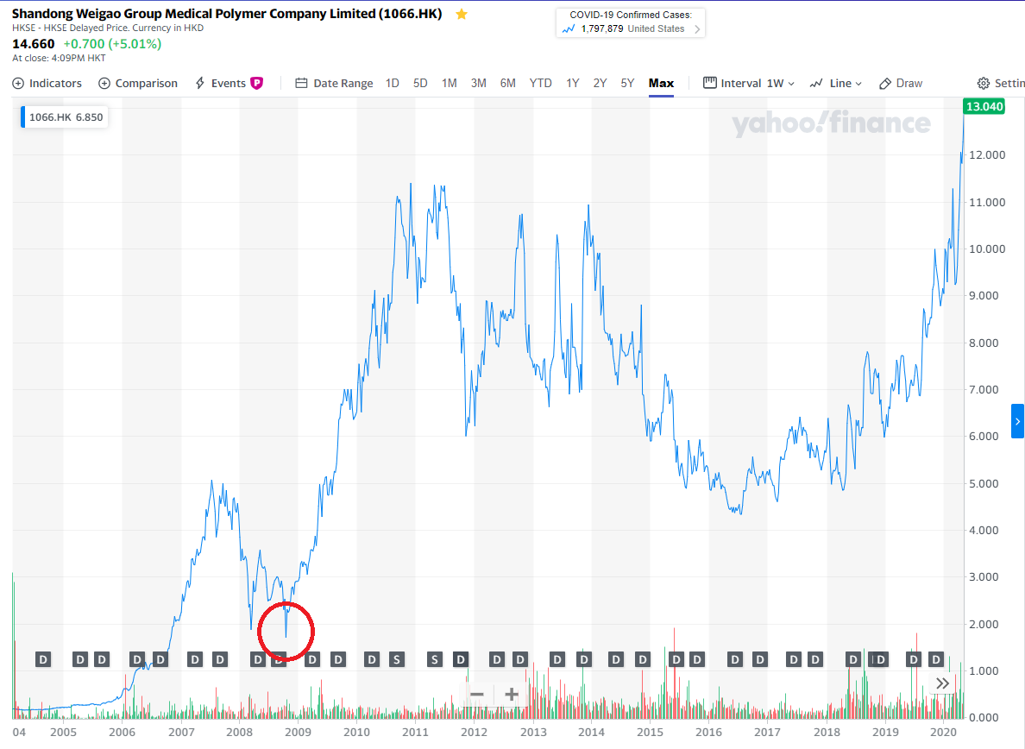Click the 2020 year label on time axis
This screenshot has height=749, width=1025.
(x=943, y=732)
